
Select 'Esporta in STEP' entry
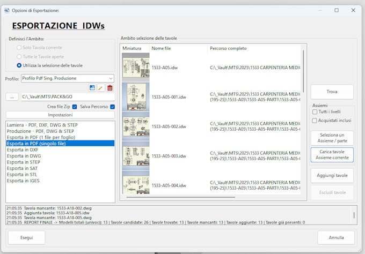pos(60,162)
